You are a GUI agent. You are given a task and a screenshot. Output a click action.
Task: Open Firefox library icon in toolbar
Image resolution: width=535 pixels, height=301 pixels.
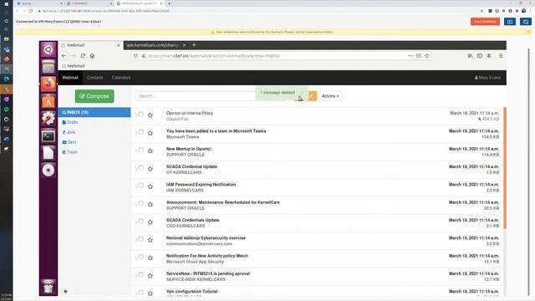pos(470,56)
